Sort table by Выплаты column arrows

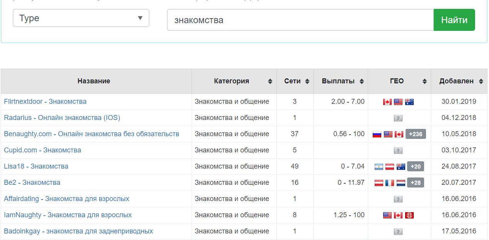click(x=362, y=81)
